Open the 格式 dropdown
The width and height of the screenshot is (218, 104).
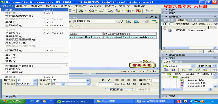pyautogui.click(x=35, y=80)
